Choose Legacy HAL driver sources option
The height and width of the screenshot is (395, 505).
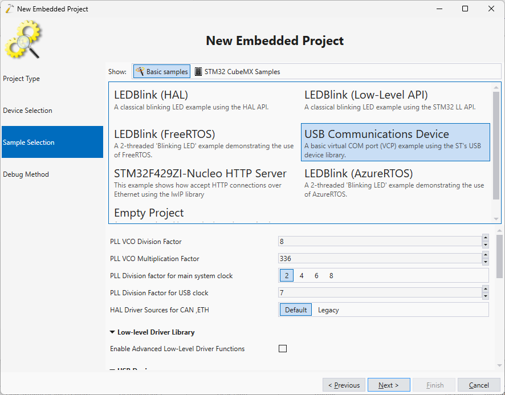pos(328,310)
